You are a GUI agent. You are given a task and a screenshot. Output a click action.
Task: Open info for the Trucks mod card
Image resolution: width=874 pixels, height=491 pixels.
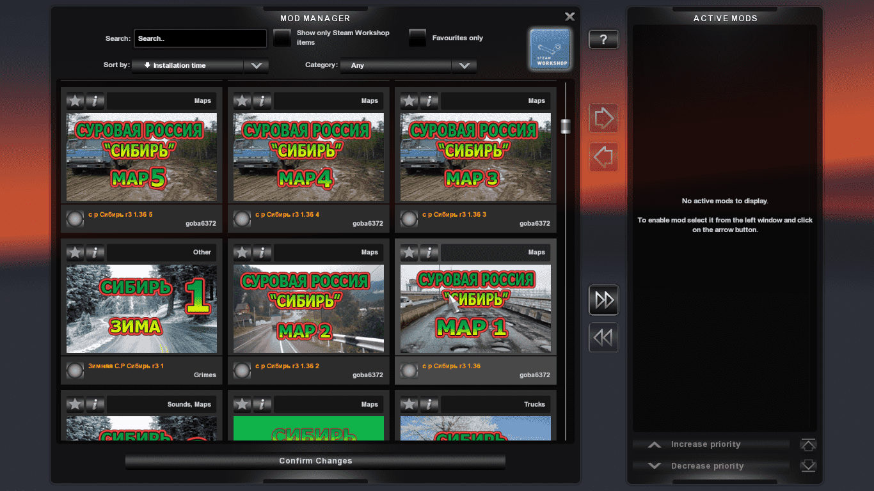[429, 404]
